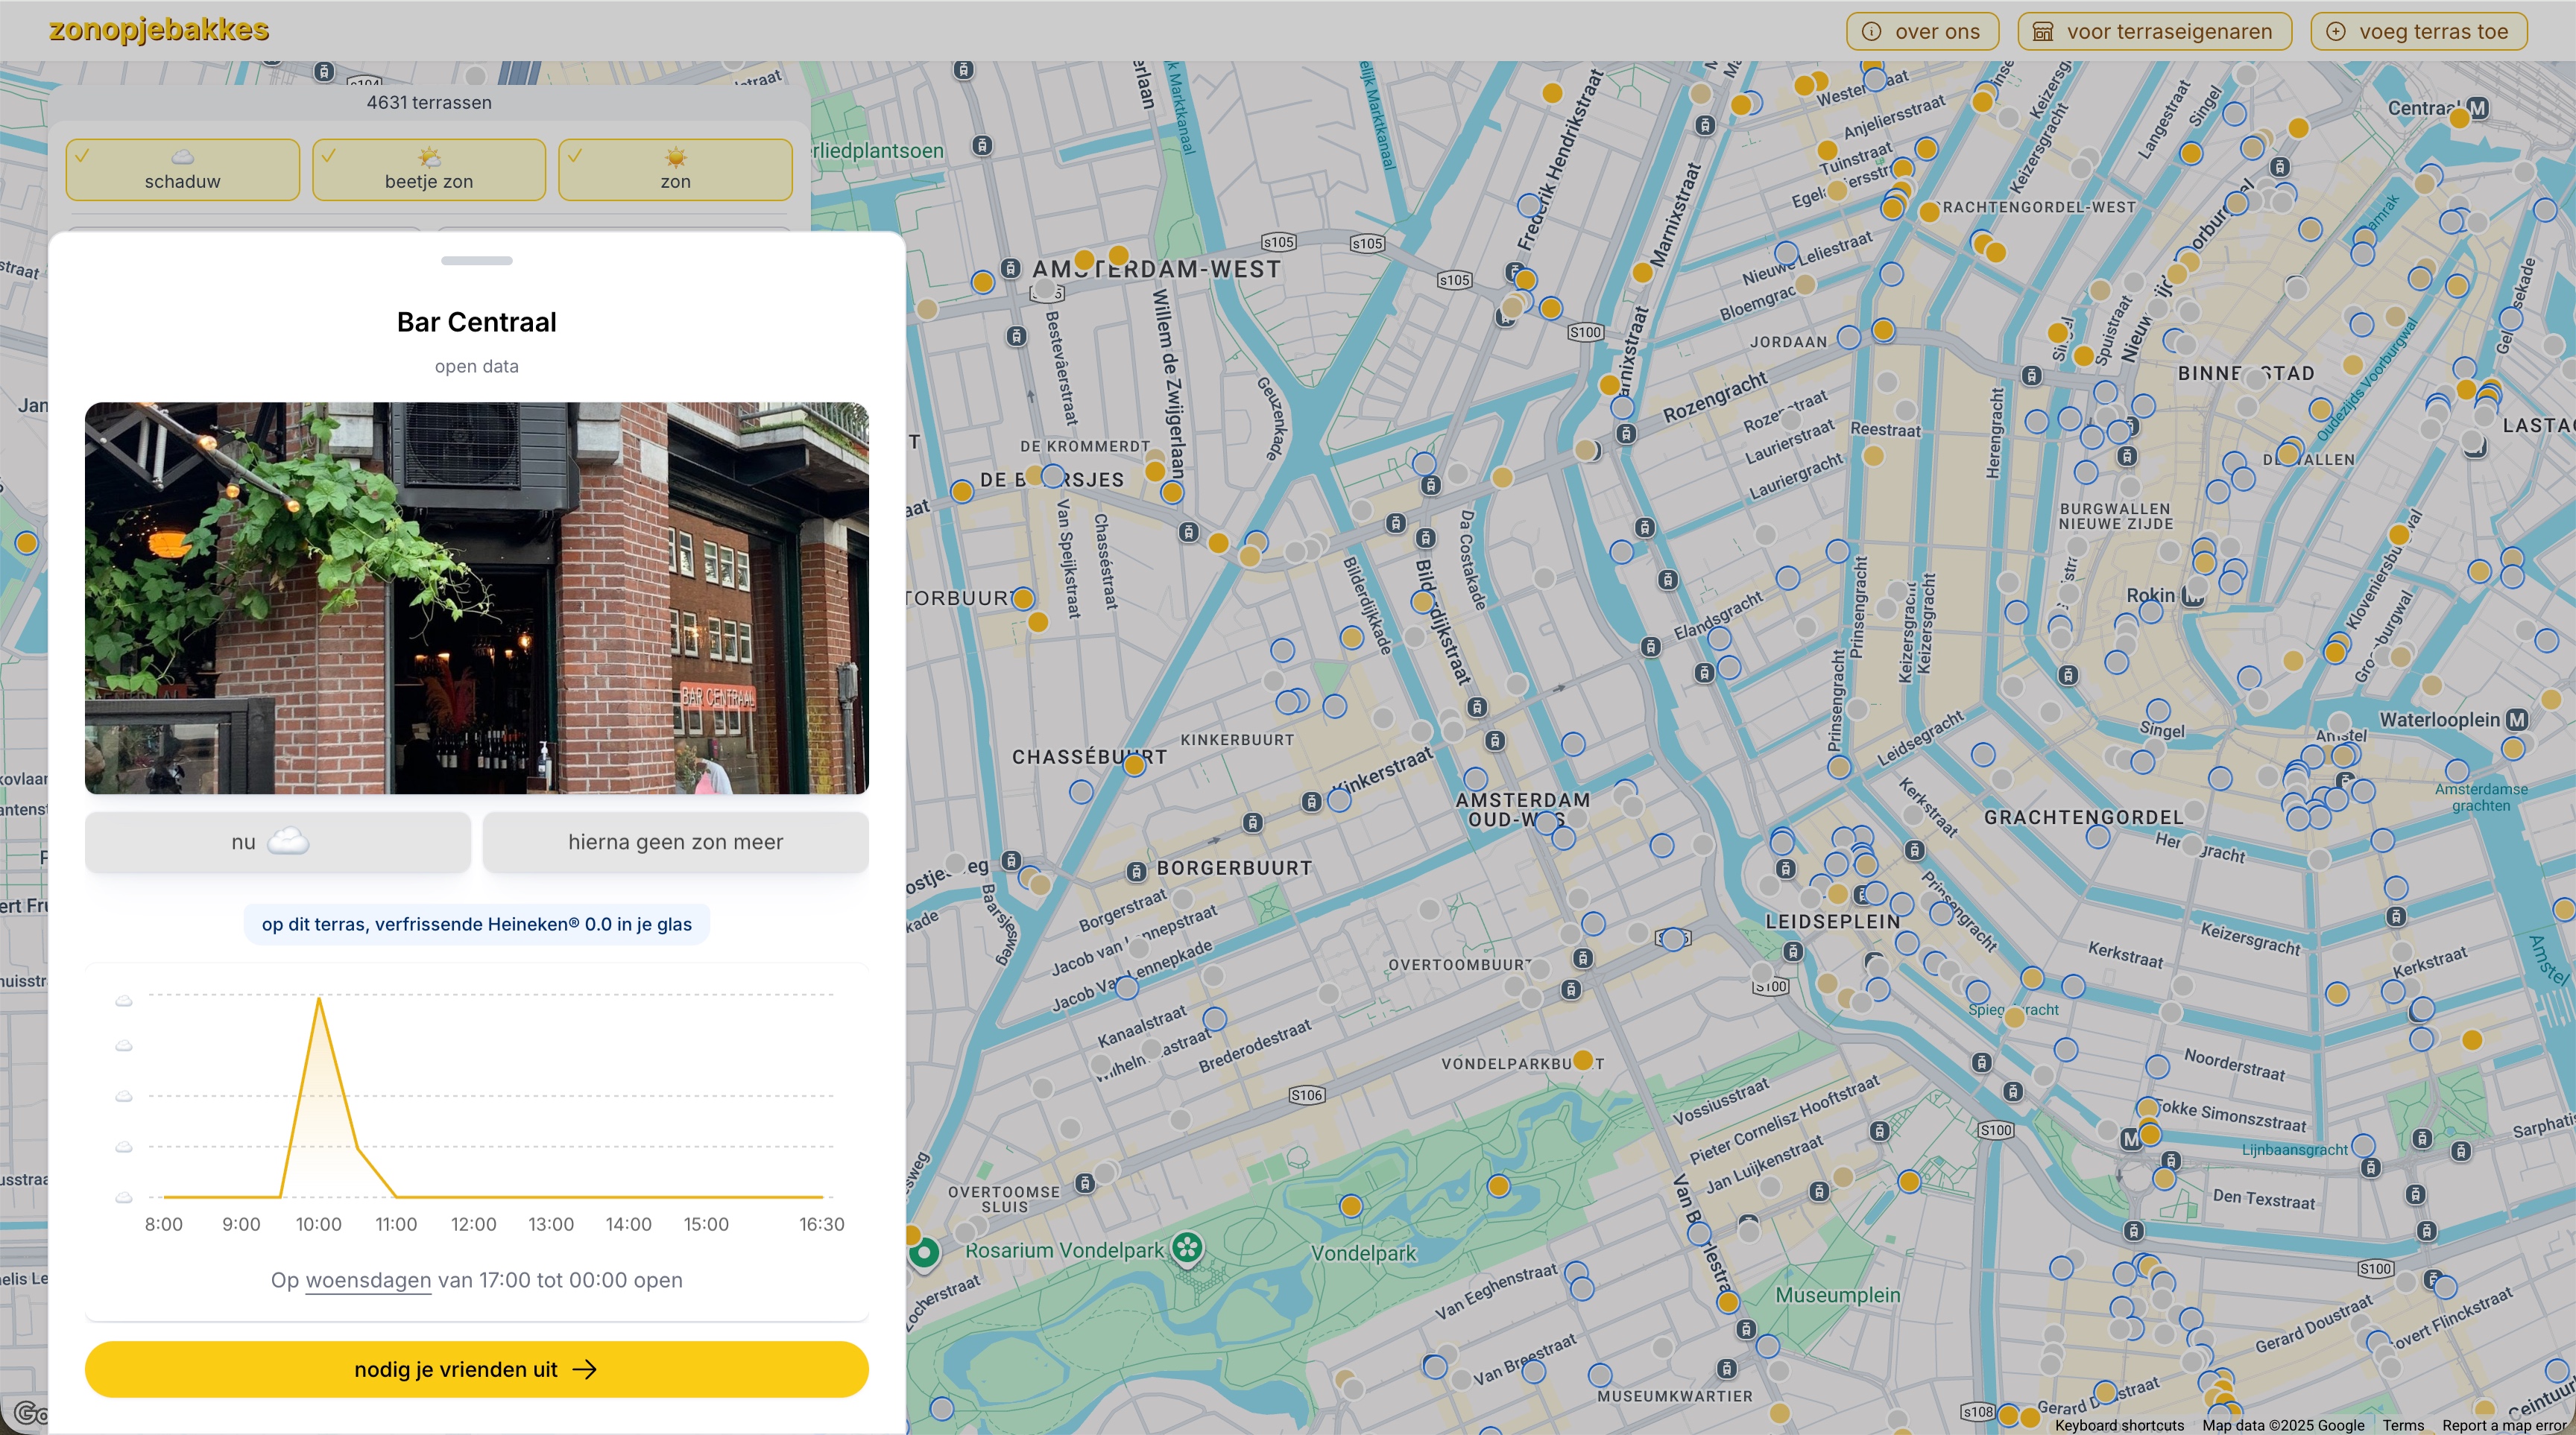This screenshot has width=2576, height=1435.
Task: Open the 'over ons' info page
Action: 1922,31
